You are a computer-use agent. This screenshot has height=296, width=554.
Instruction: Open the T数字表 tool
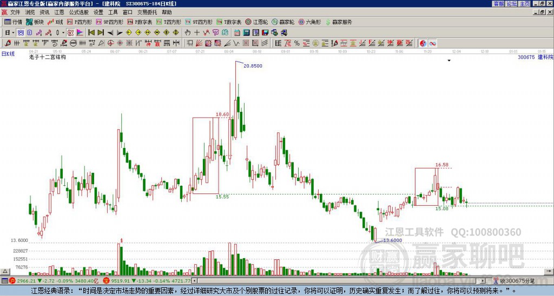click(x=229, y=22)
